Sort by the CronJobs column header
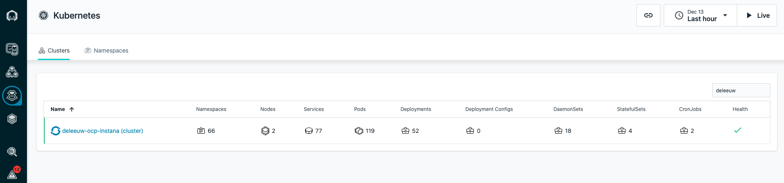784x183 pixels. (690, 109)
